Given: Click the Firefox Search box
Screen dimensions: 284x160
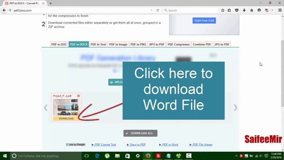Looking at the screenshot, I should (x=190, y=10).
